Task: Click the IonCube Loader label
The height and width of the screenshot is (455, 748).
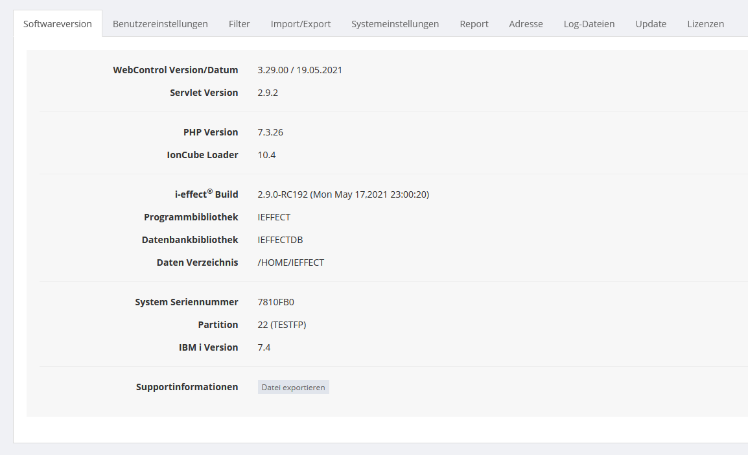Action: click(202, 155)
